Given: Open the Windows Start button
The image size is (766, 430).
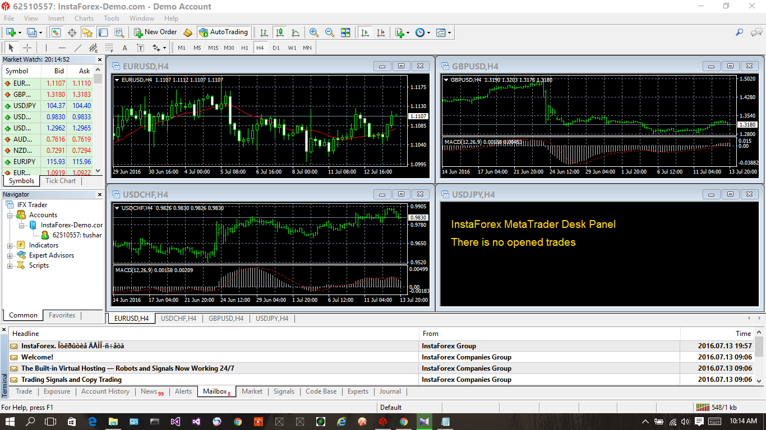Looking at the screenshot, I should coord(11,421).
